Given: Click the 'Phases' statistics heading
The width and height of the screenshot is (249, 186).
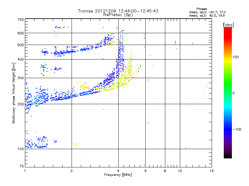Looking at the screenshot, I should pyautogui.click(x=201, y=9).
